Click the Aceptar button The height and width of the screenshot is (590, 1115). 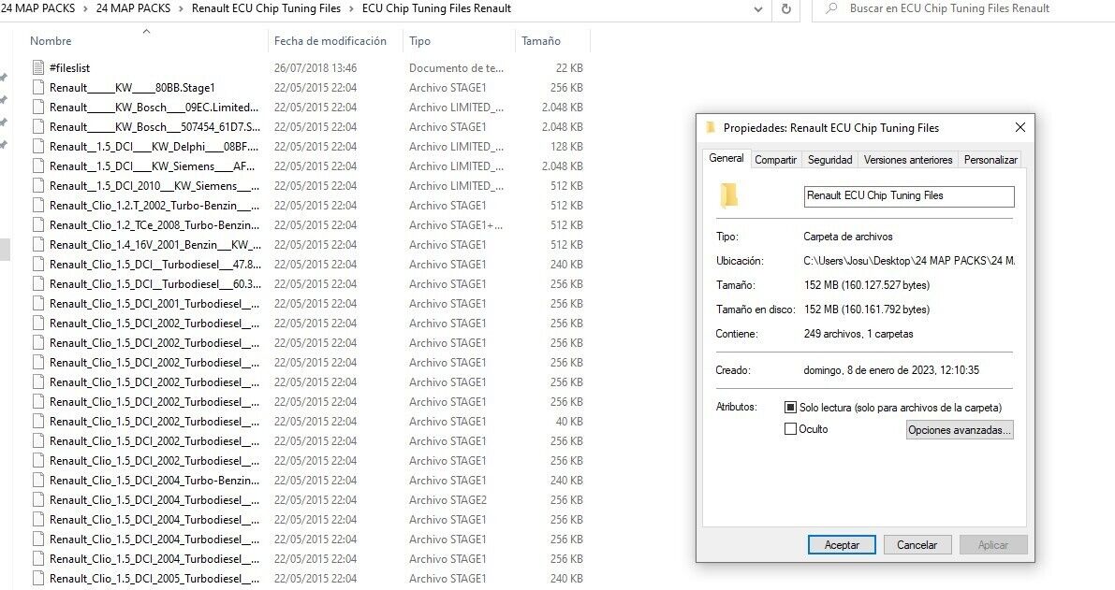[x=842, y=544]
